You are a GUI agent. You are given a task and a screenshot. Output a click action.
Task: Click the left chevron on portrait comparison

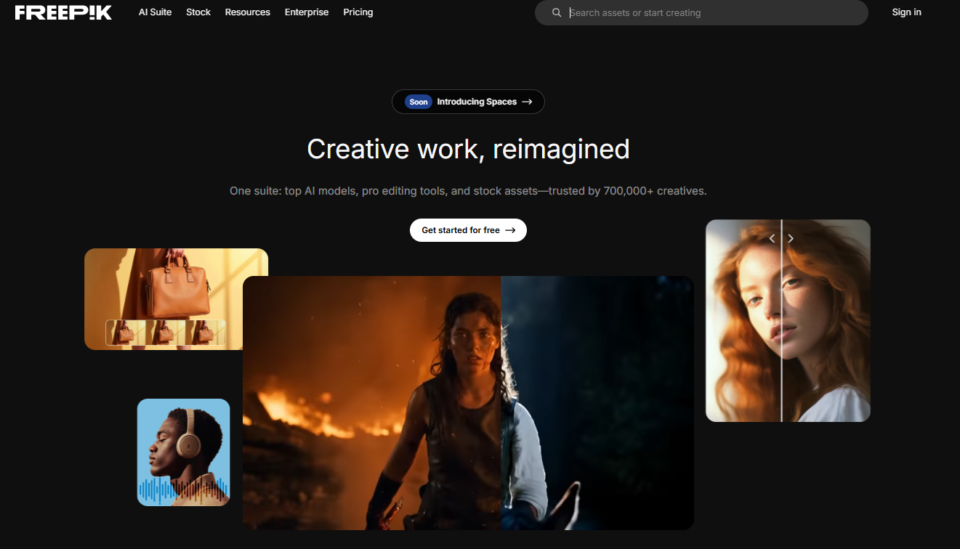(x=772, y=238)
